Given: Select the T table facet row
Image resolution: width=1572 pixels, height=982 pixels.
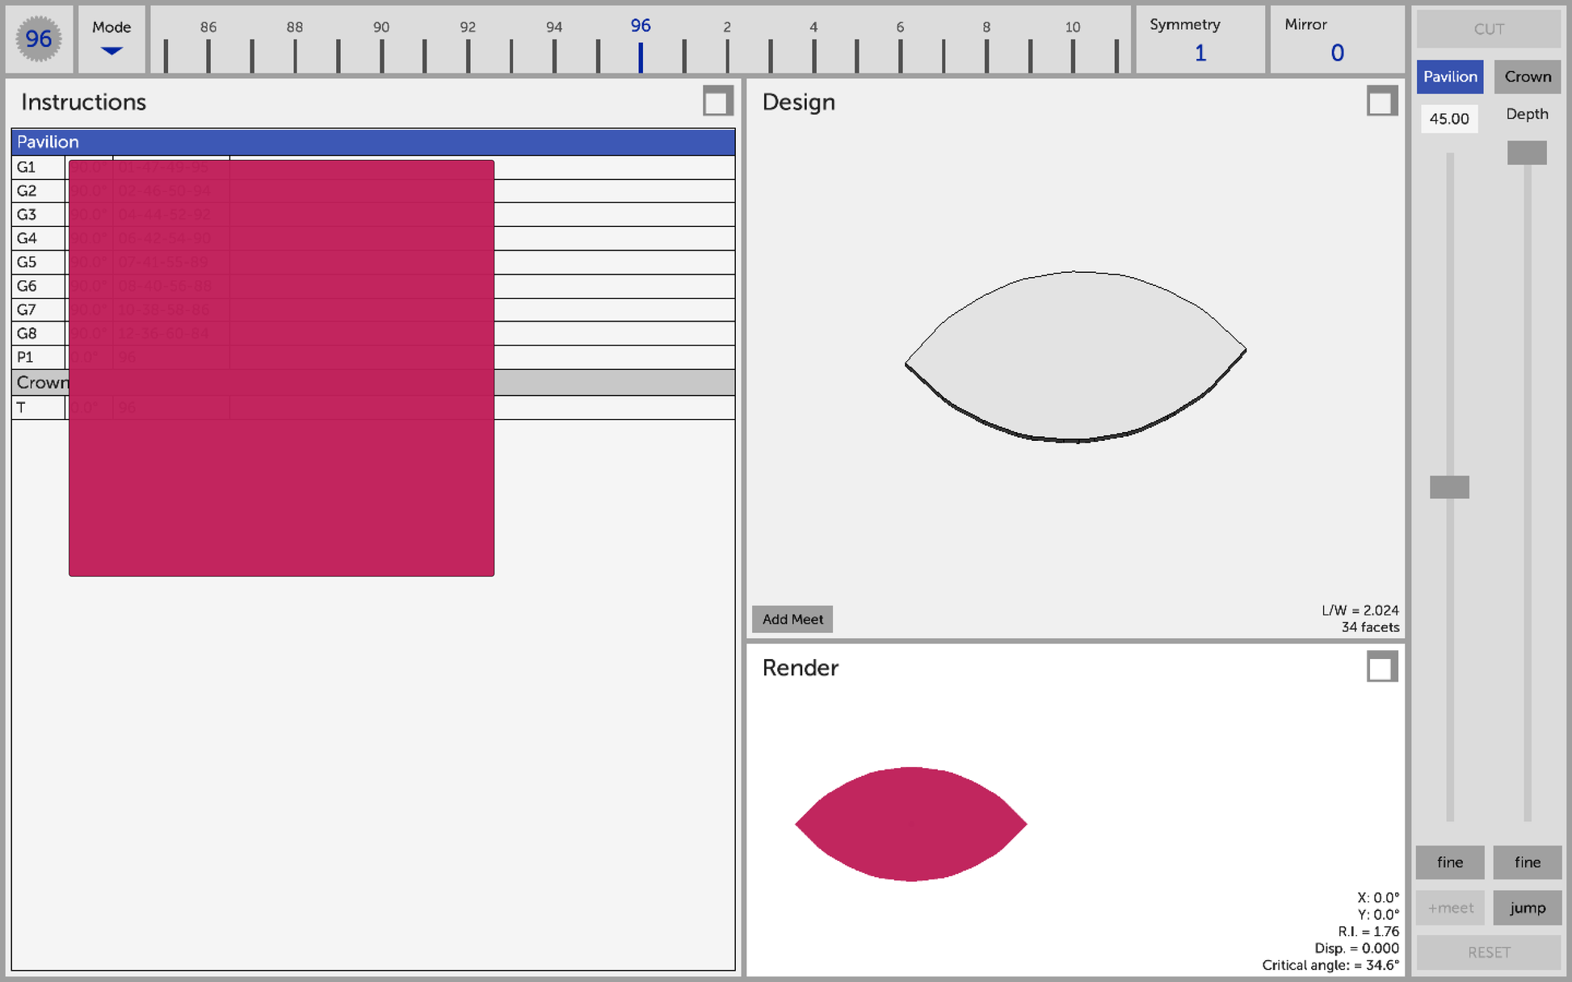Looking at the screenshot, I should 373,408.
